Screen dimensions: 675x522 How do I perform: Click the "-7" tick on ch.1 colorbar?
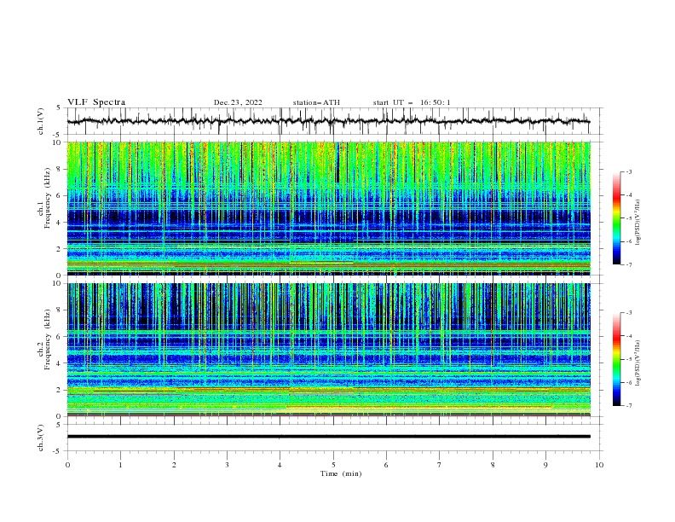629,264
